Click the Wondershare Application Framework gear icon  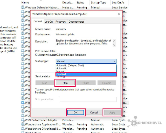[23, 124]
